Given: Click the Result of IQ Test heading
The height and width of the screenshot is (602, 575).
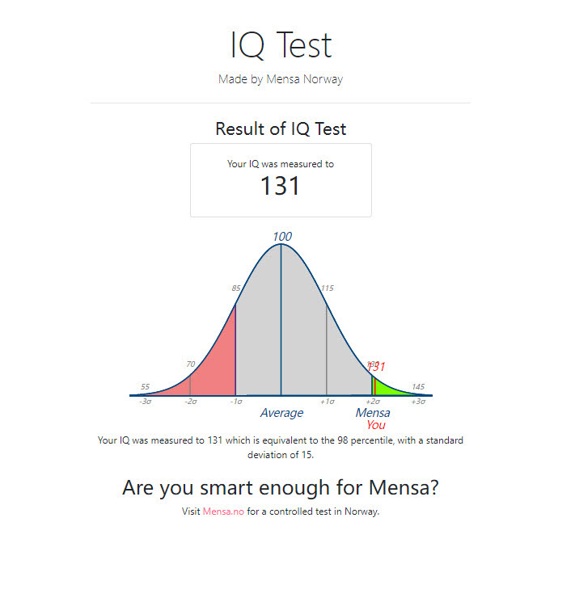Looking at the screenshot, I should tap(281, 128).
